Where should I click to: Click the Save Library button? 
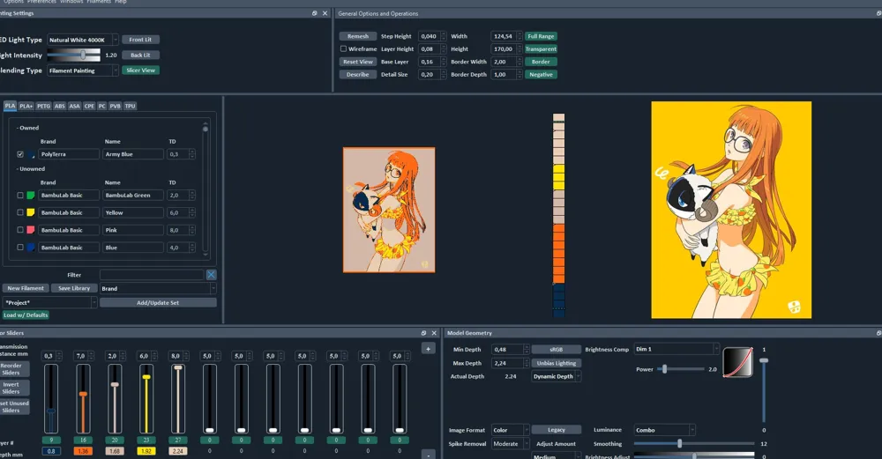(x=74, y=289)
